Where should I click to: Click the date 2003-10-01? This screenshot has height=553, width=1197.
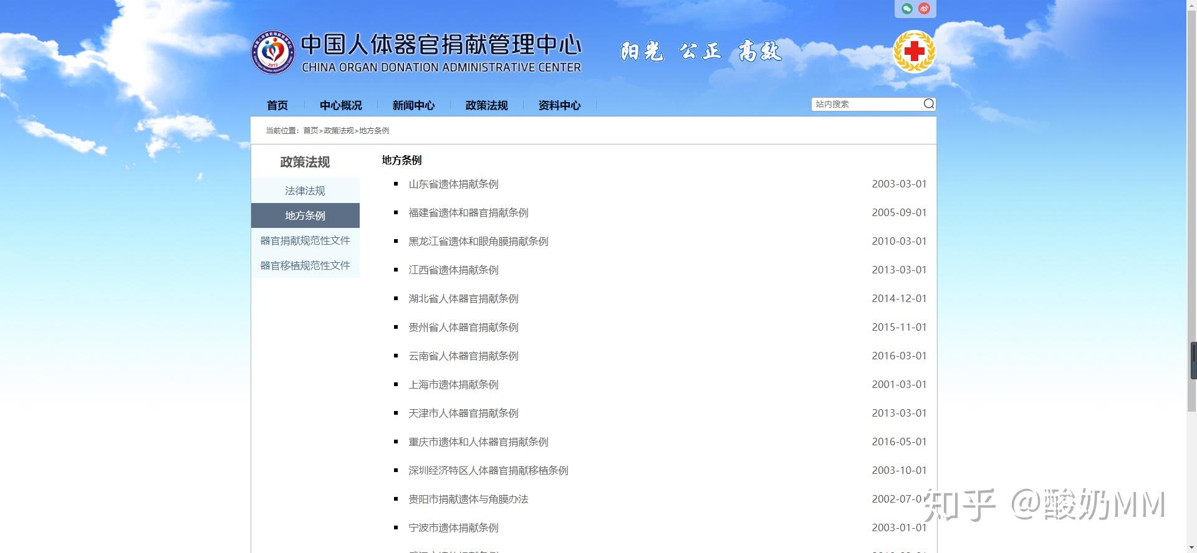coord(899,471)
